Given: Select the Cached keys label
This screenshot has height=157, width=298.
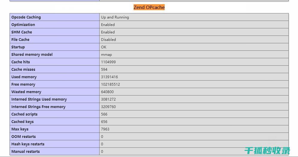Looking at the screenshot, I should [x=22, y=122].
